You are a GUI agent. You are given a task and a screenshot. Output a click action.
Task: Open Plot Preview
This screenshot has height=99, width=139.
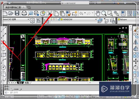(x=30, y=13)
